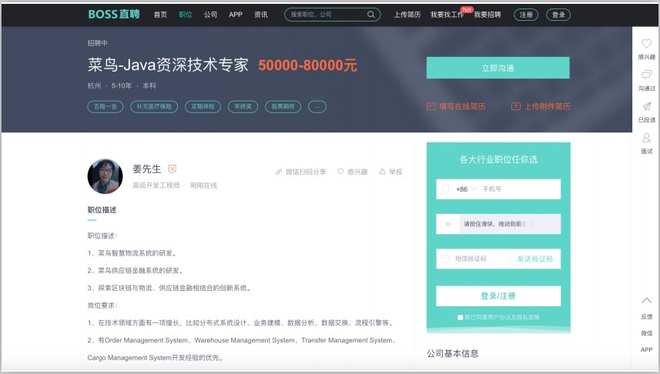Viewport: 660px width, 374px height.
Task: Click the 补充医疗保险 benefit tag
Action: pos(154,107)
